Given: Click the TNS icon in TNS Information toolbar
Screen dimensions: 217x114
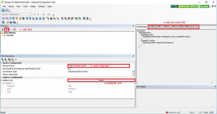Looking at the screenshot, I should 6,59.
